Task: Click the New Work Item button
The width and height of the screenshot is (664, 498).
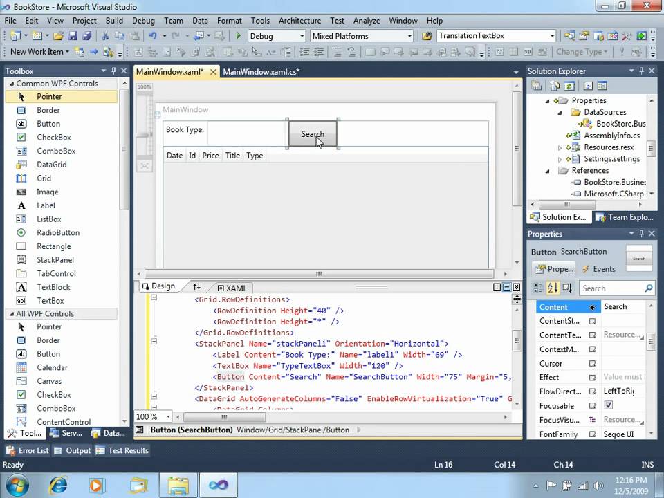Action: pyautogui.click(x=39, y=52)
